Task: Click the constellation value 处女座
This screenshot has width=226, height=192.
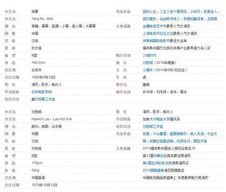Action: coord(36,48)
